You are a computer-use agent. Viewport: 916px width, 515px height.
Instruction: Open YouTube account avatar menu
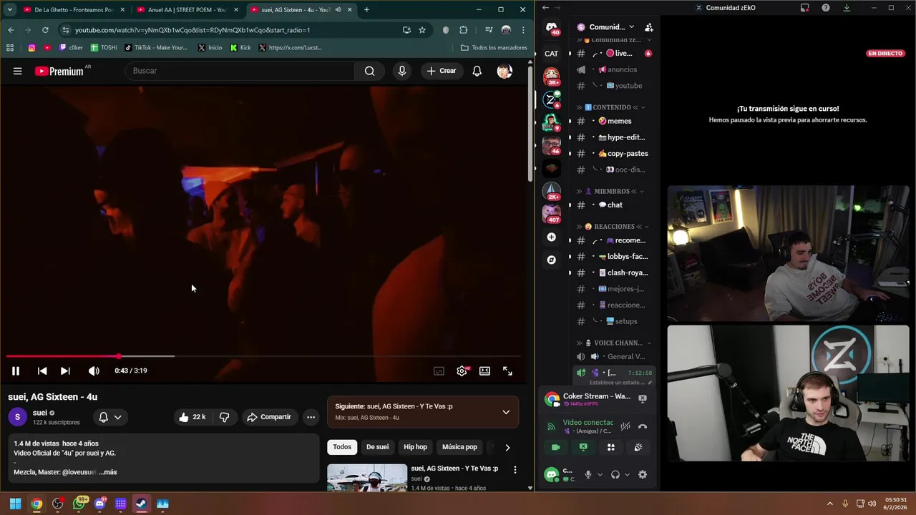(505, 71)
